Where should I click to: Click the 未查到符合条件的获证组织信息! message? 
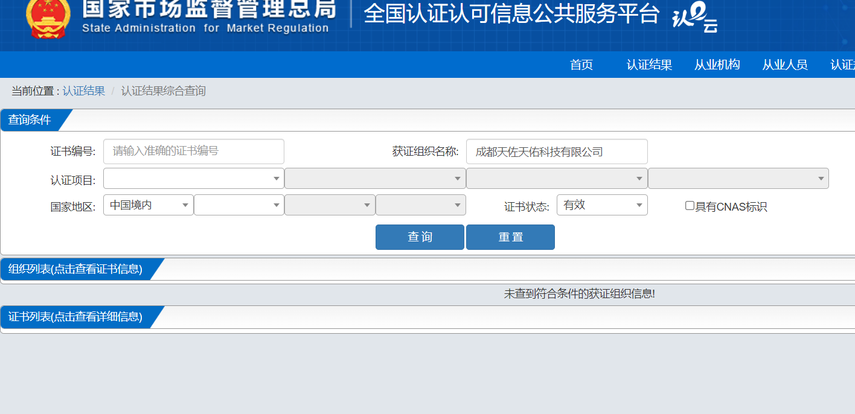[x=580, y=294]
